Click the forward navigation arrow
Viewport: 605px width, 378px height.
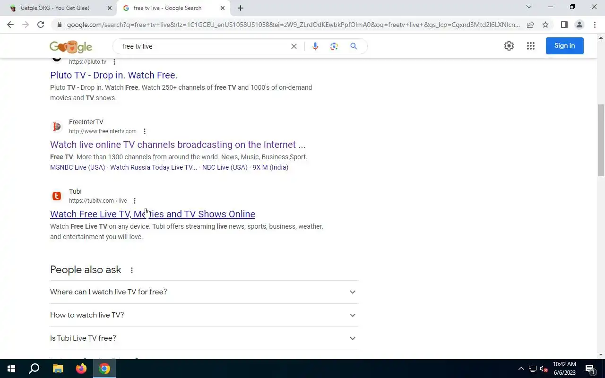pyautogui.click(x=26, y=25)
